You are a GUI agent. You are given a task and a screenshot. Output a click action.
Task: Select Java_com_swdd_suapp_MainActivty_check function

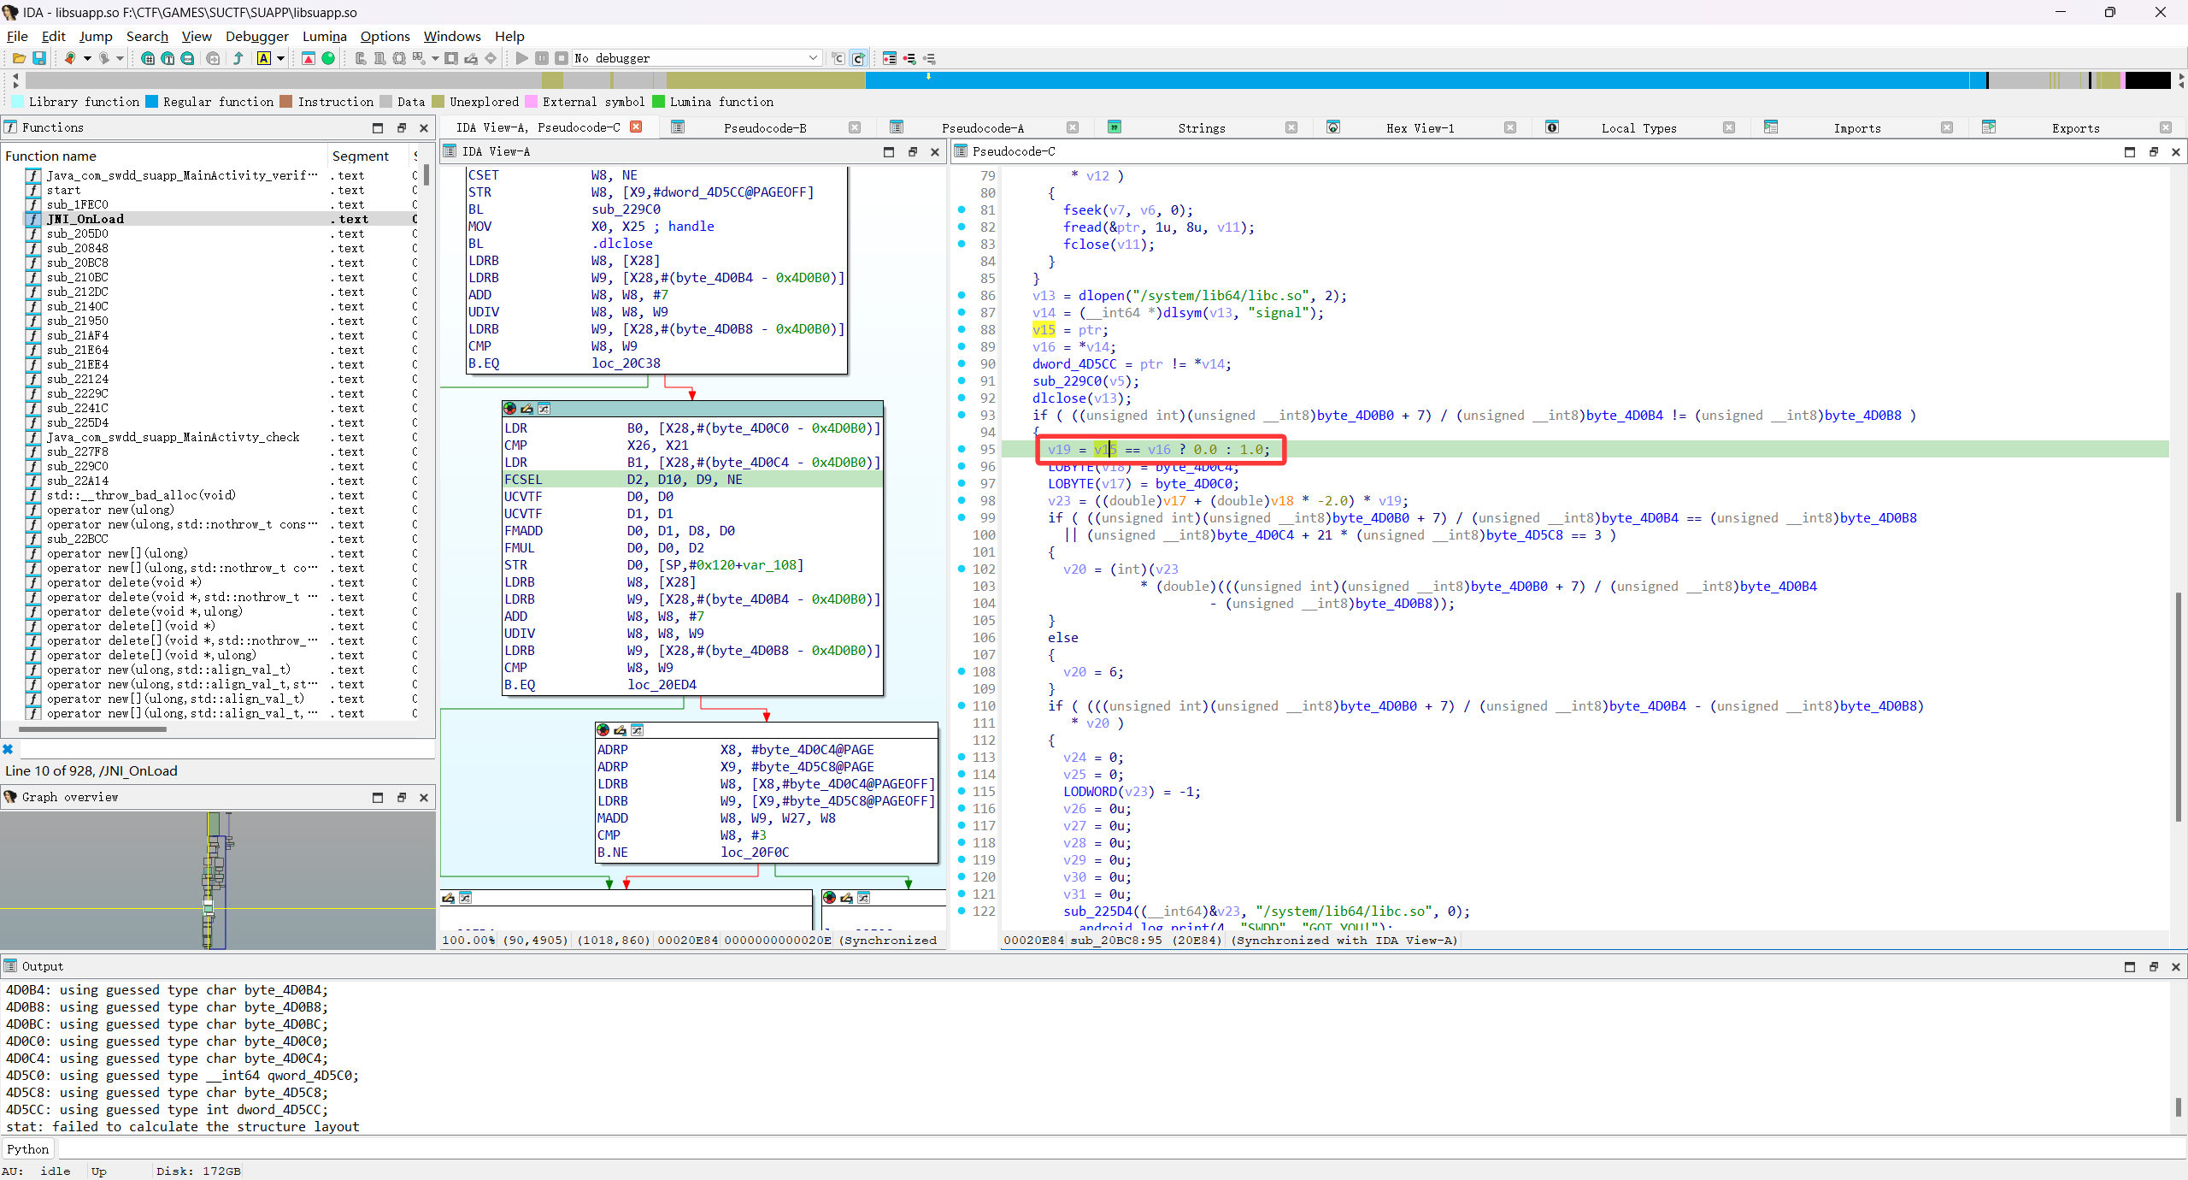(x=219, y=437)
